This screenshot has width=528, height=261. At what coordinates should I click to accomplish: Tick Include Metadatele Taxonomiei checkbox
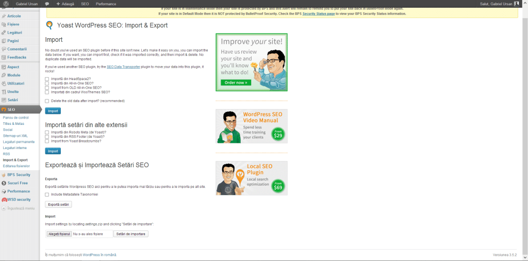coord(47,194)
